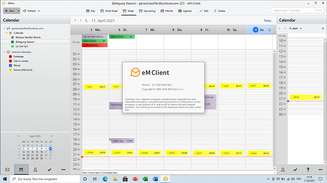
Task: Click the Windows taskbar search box
Action: pyautogui.click(x=45, y=179)
